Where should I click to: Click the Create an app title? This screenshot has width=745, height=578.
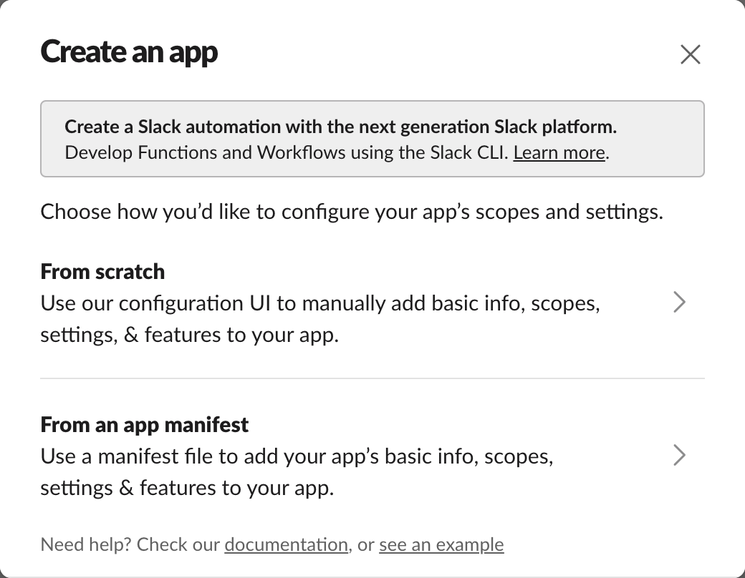click(x=129, y=52)
